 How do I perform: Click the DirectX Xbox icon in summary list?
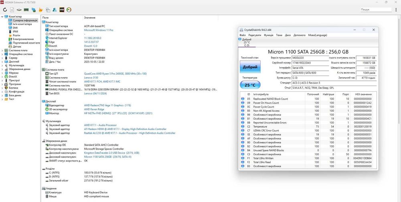coord(47,46)
